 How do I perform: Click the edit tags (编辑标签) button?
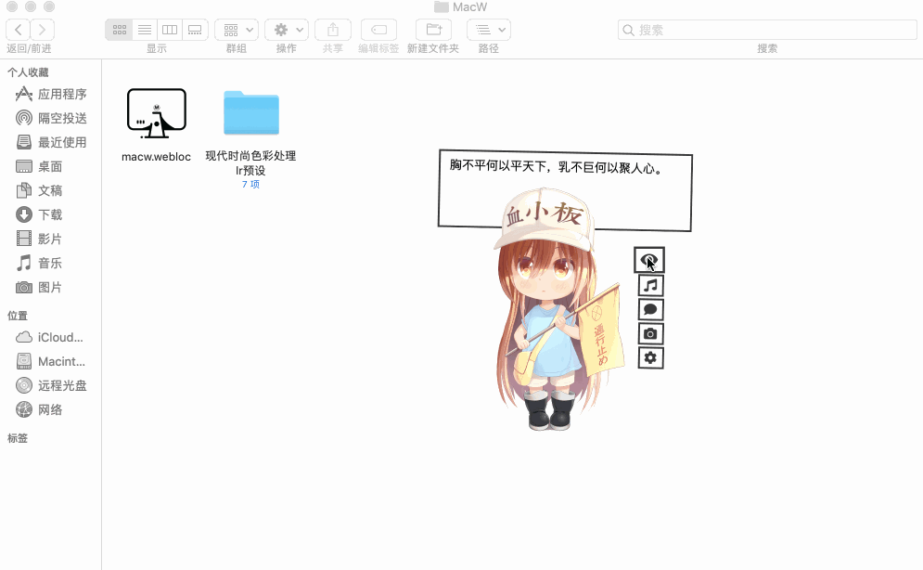click(x=378, y=30)
